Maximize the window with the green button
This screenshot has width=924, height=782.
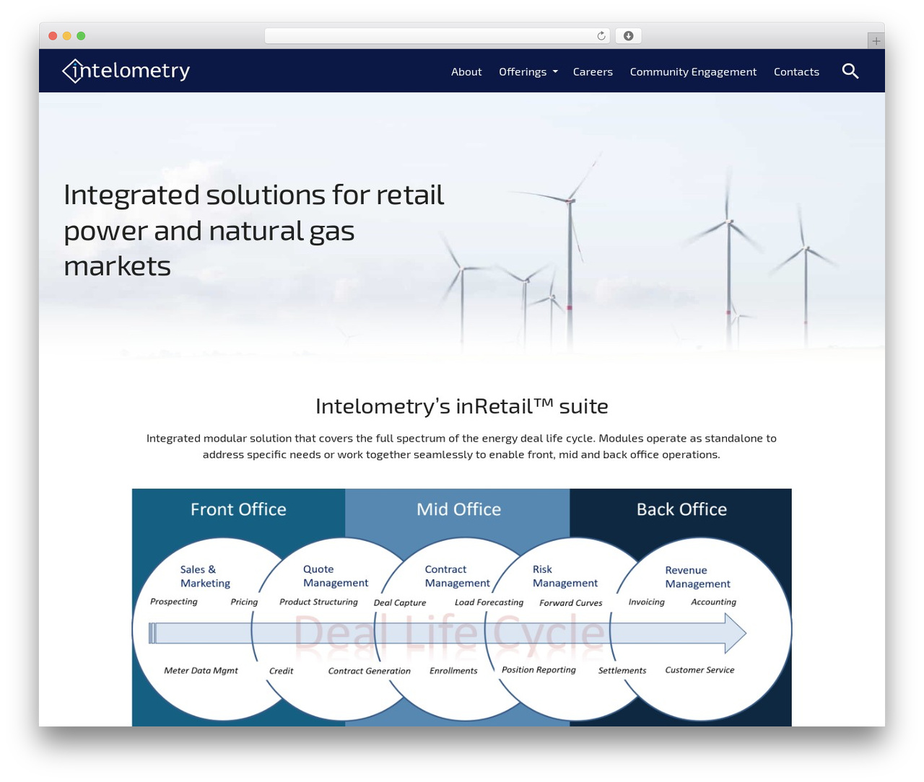81,36
